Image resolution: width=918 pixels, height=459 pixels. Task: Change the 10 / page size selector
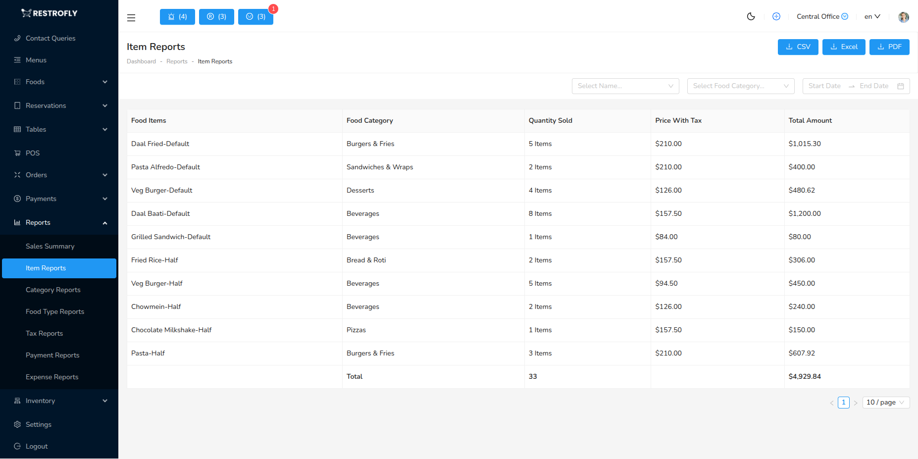click(885, 403)
